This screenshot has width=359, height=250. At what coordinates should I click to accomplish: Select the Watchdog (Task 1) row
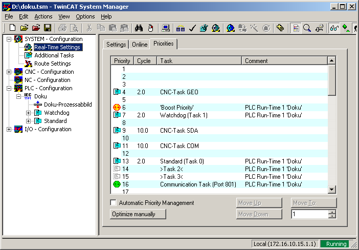point(219,115)
